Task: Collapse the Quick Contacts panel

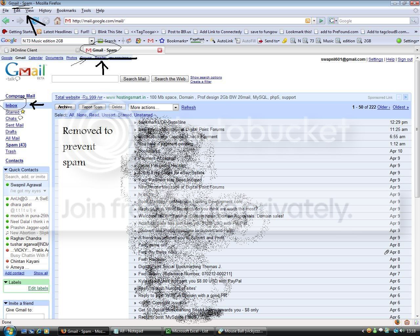Action: [x=6, y=170]
